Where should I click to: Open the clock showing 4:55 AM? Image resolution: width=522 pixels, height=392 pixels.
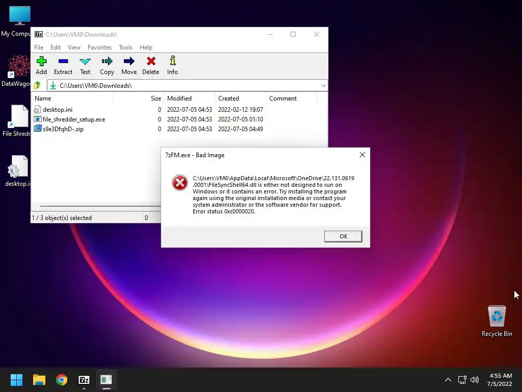point(500,380)
